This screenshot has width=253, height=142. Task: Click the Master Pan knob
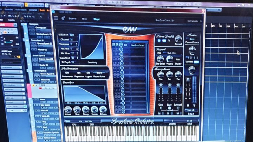pos(192,69)
